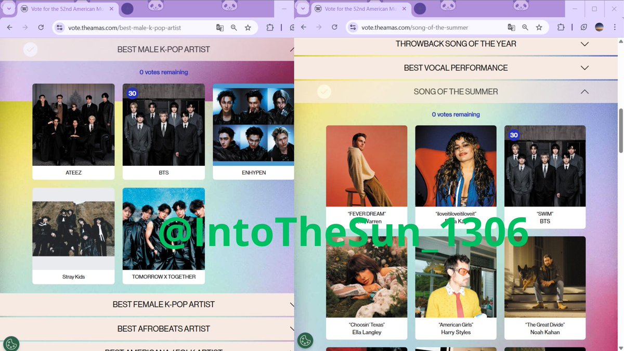Bookmark the best-male-k-pop-artist page with the star
Screen dimensions: 624x351
point(248,28)
